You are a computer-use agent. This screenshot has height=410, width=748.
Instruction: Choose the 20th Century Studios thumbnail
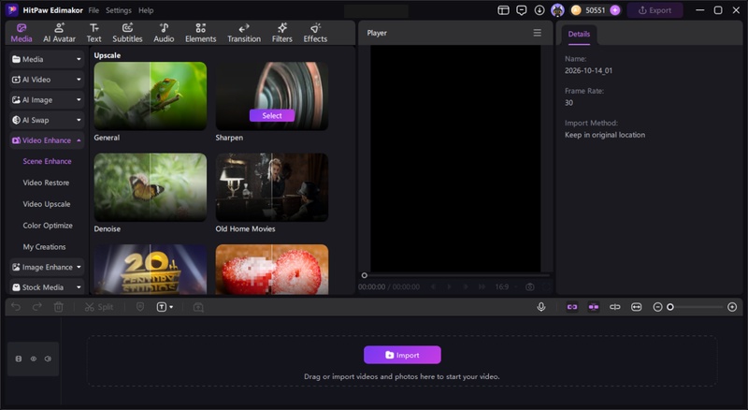(151, 270)
